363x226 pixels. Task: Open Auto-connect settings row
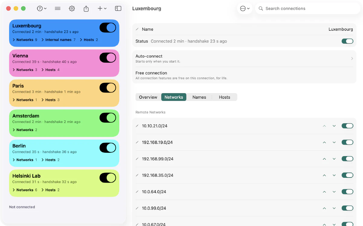click(244, 58)
